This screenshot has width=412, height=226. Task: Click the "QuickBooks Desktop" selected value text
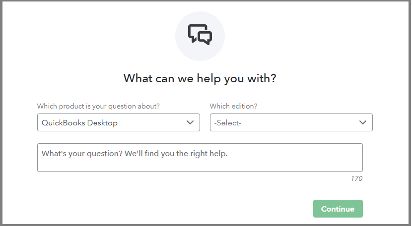(x=79, y=123)
